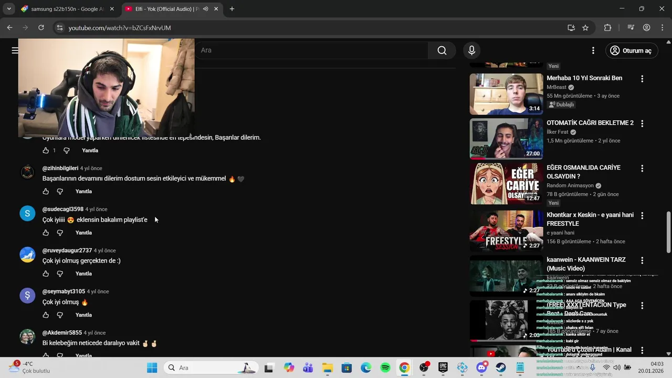Dislike the comment by @seymabyt3105
Image resolution: width=672 pixels, height=378 pixels.
(x=60, y=315)
